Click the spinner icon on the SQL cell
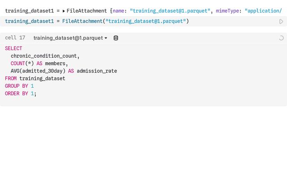The width and height of the screenshot is (287, 179). click(281, 38)
